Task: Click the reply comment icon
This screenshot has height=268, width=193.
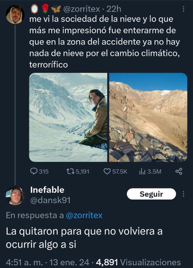Action: click(33, 171)
